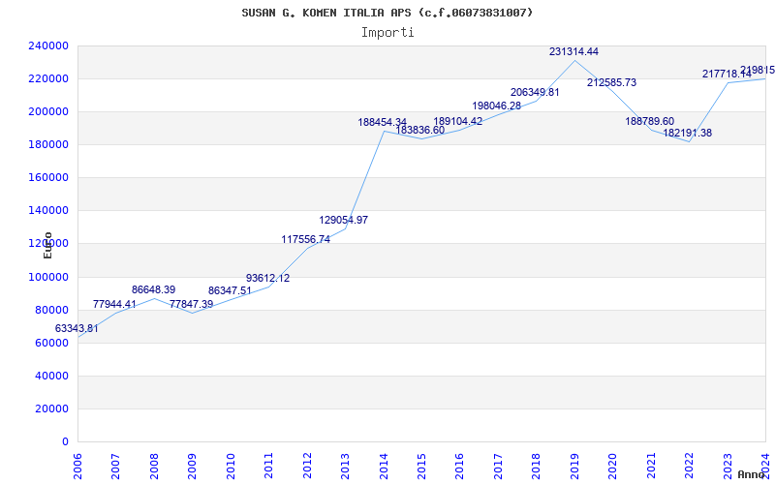This screenshot has height=484, width=775.
Task: Select the peak data label 231314.44
Action: (x=573, y=51)
